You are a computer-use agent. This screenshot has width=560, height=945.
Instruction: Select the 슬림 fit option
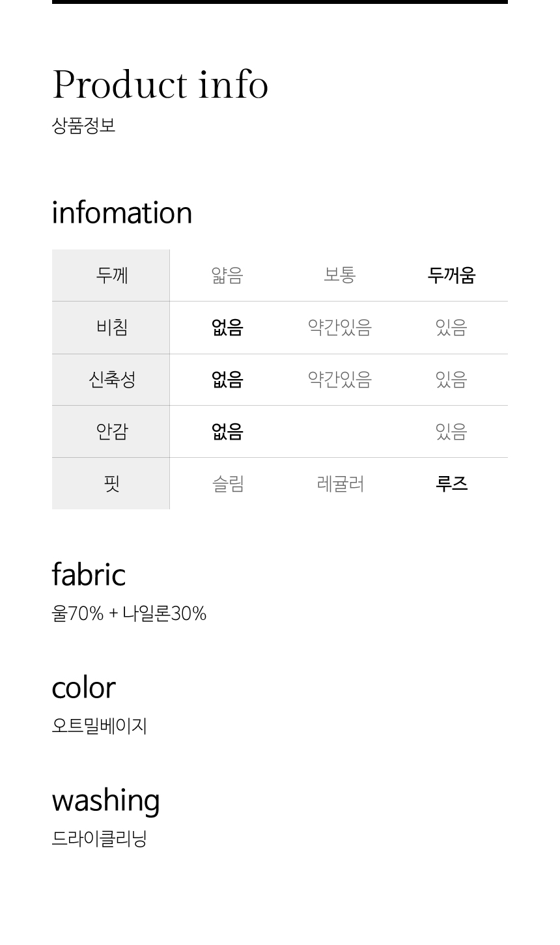228,484
